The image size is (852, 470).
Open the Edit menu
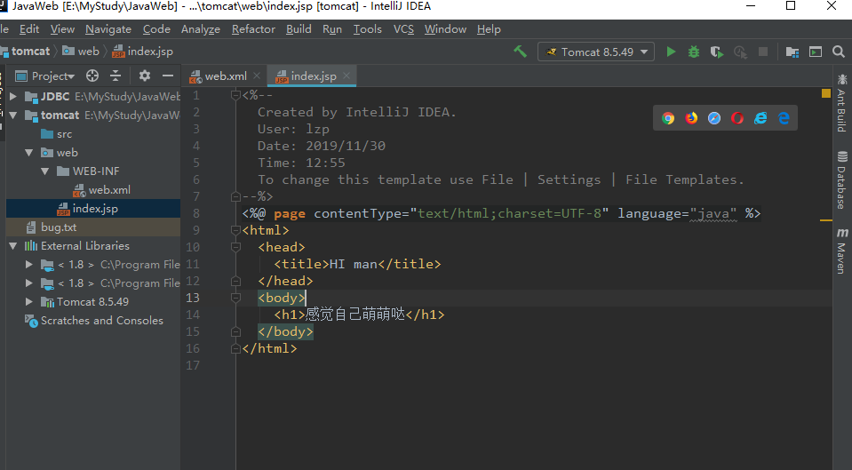click(29, 29)
